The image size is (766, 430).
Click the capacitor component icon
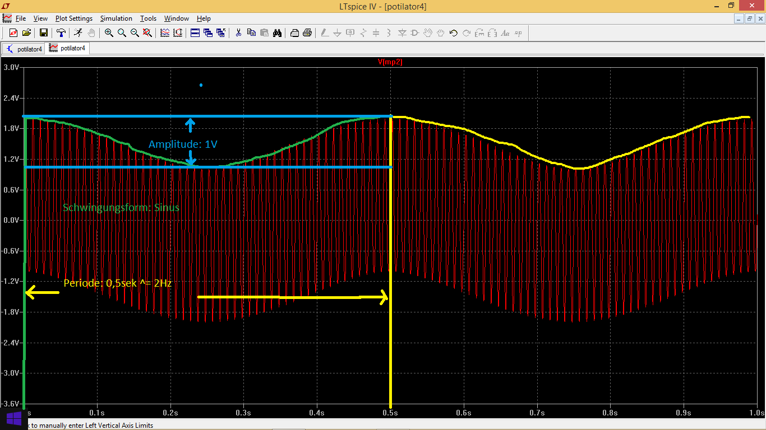(x=376, y=33)
